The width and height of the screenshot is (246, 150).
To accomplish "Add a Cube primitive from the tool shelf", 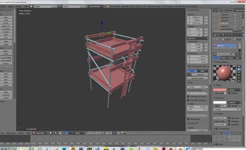I will (6, 20).
